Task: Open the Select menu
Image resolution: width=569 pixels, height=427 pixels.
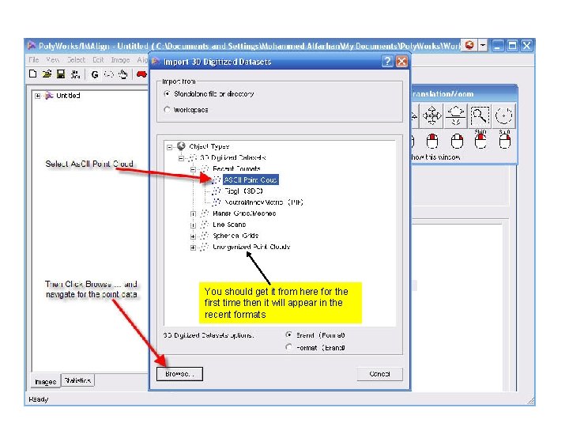Action: (76, 59)
